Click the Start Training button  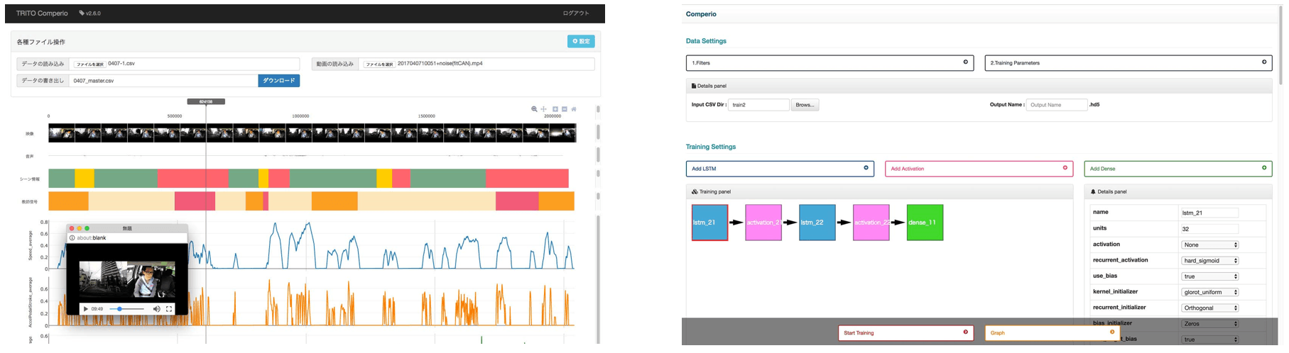(x=905, y=332)
